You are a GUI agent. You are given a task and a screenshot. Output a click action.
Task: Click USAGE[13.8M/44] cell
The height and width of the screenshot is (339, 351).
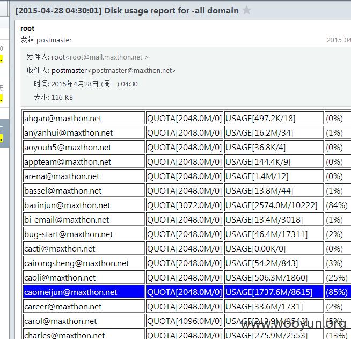pos(274,190)
